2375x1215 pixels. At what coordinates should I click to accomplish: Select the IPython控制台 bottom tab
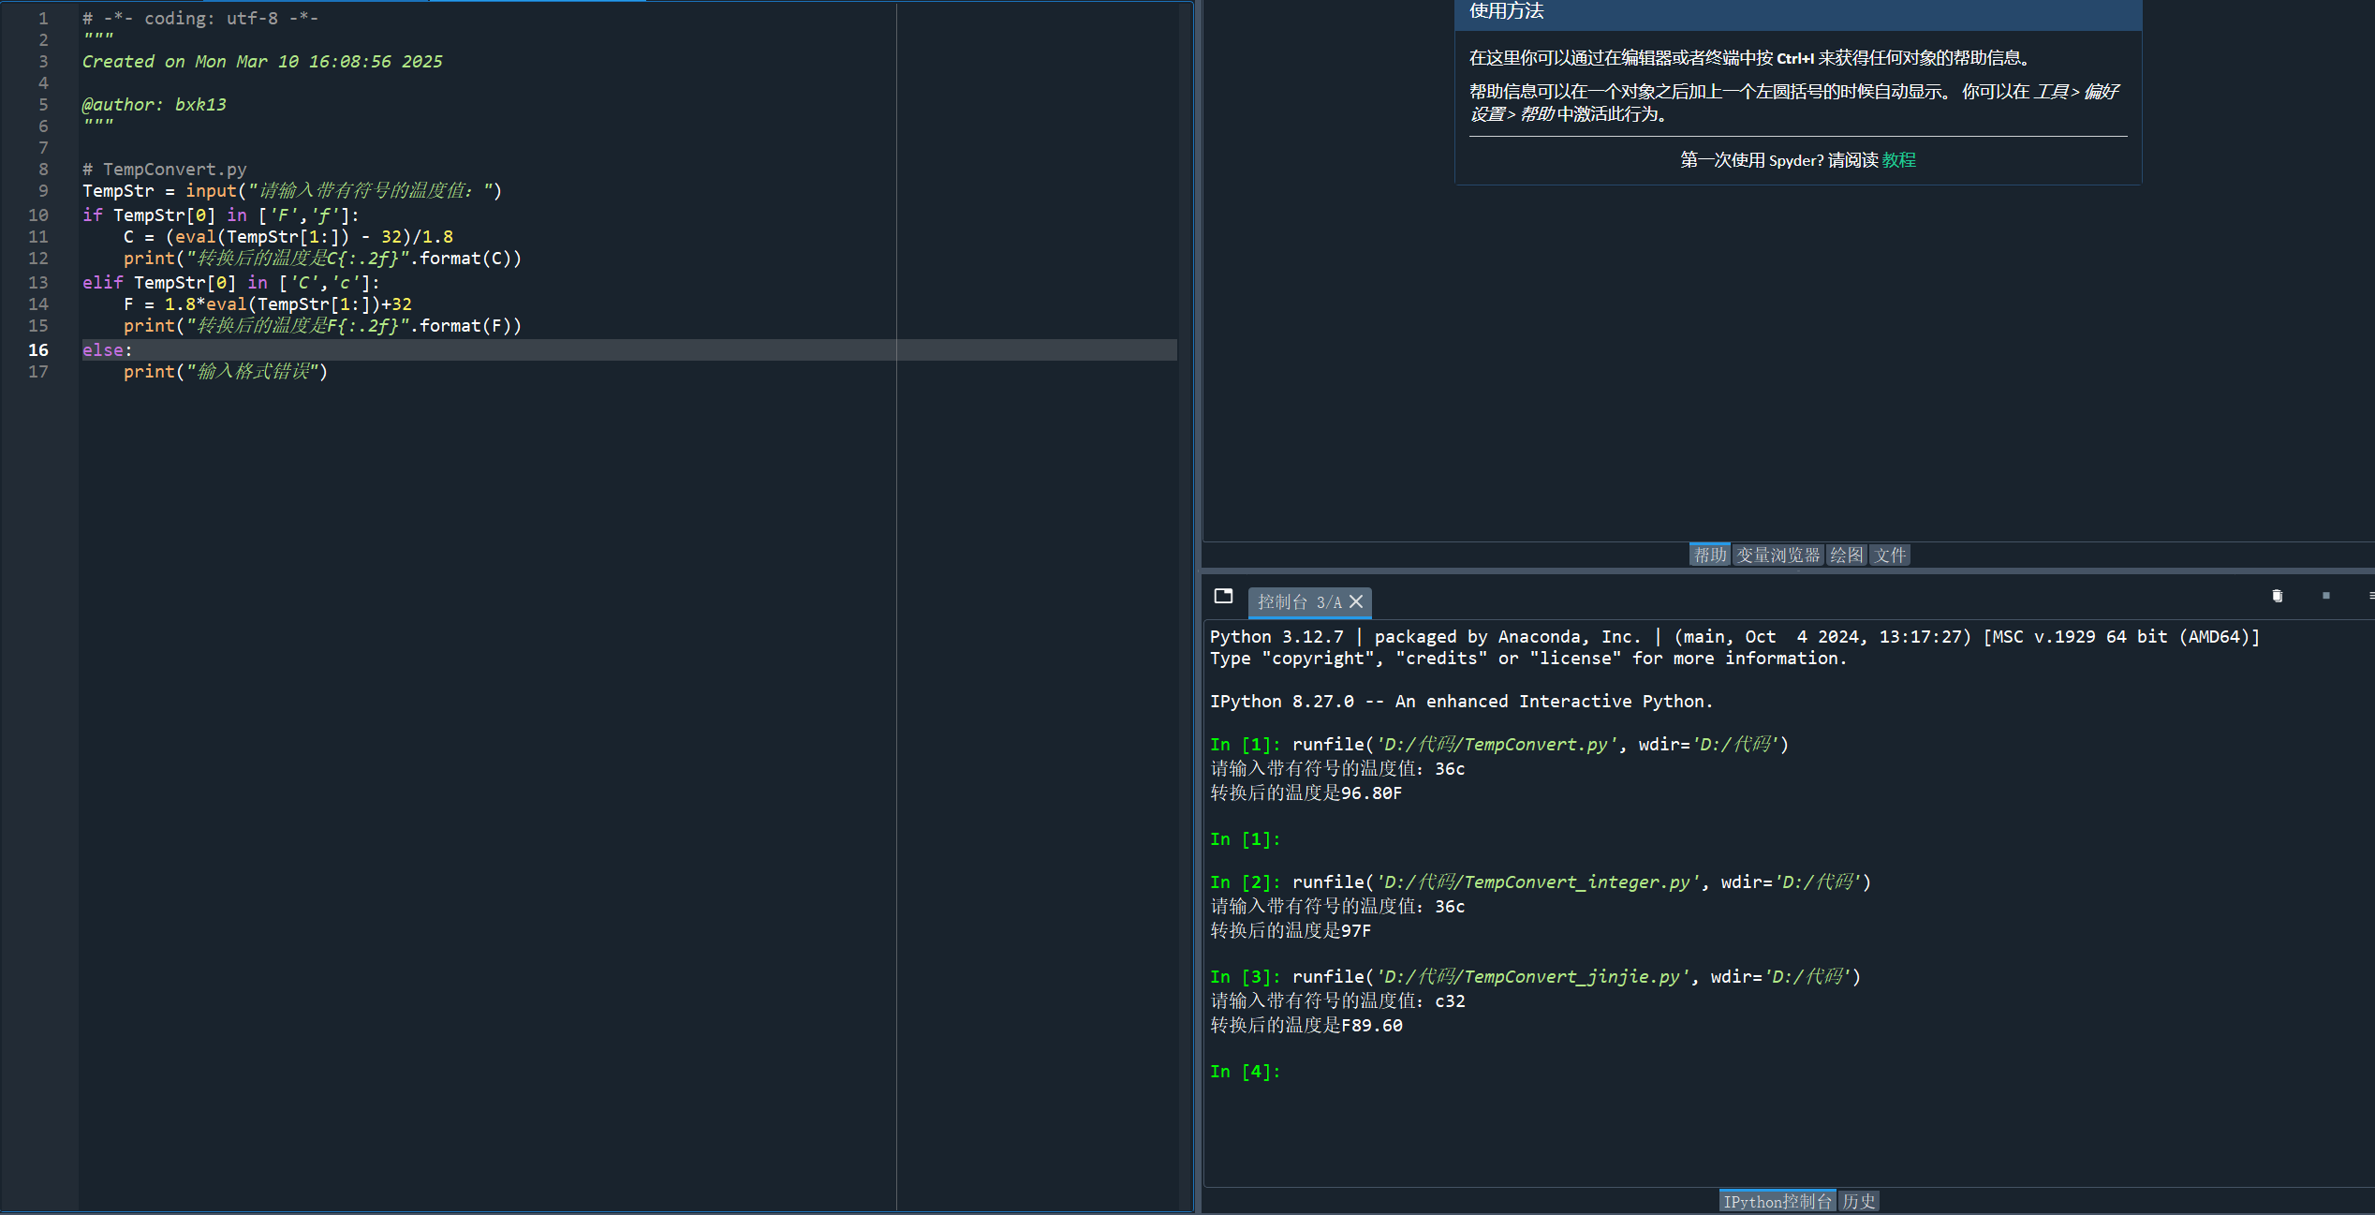point(1777,1201)
